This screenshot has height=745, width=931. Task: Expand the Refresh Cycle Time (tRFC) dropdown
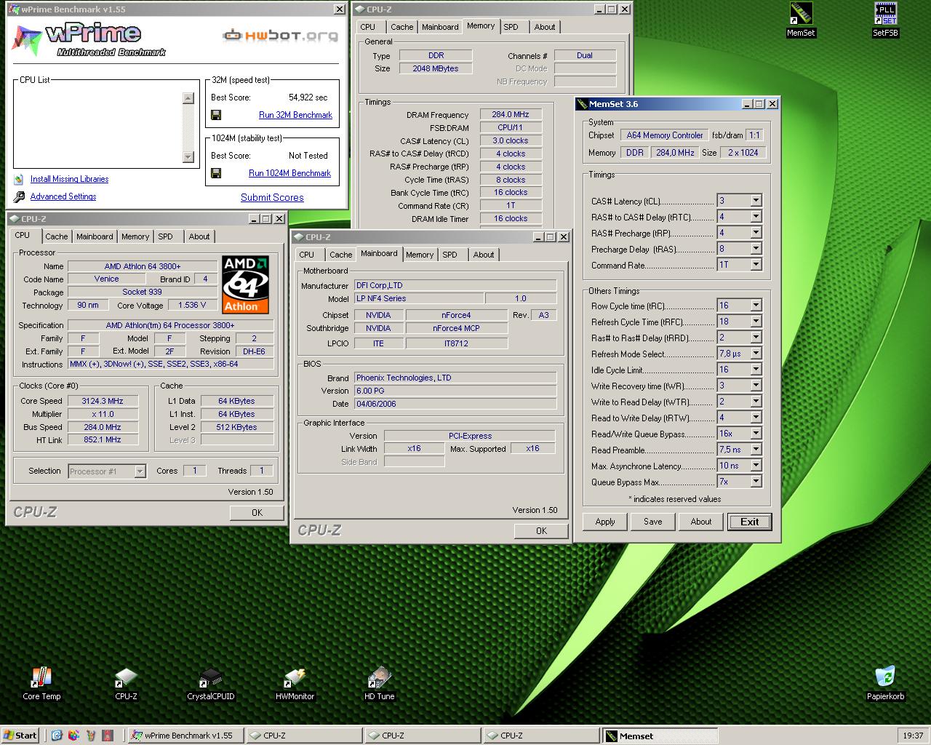click(756, 322)
